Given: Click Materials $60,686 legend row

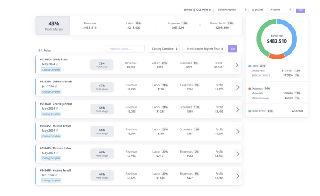Looking at the screenshot, I should tap(276, 93).
